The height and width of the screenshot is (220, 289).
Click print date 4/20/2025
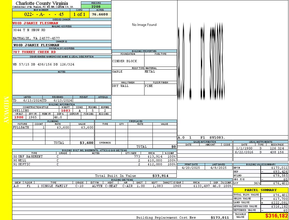(191, 168)
